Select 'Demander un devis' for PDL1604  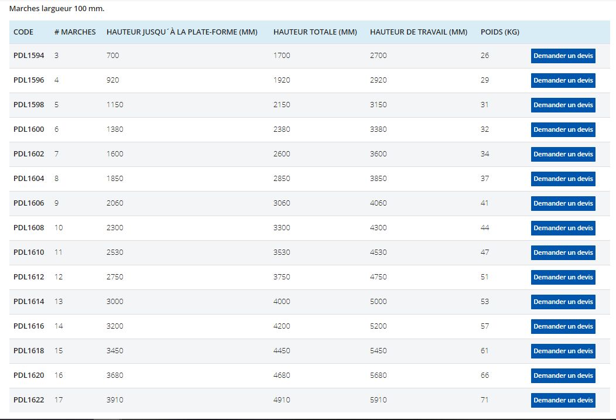(563, 179)
